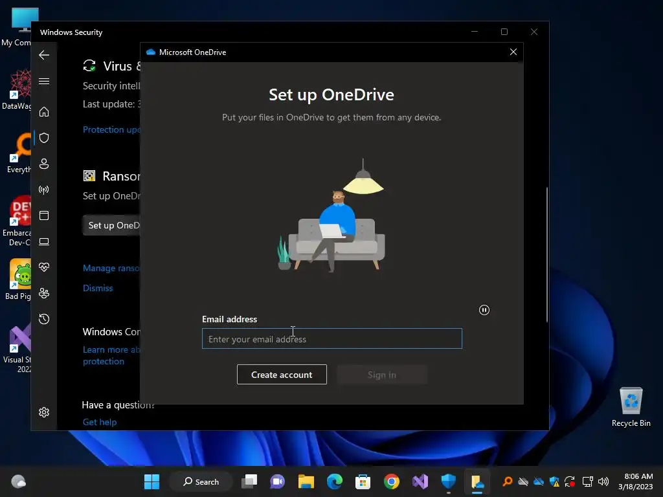
Task: Close the Microsoft OneDrive dialog
Action: click(x=513, y=52)
